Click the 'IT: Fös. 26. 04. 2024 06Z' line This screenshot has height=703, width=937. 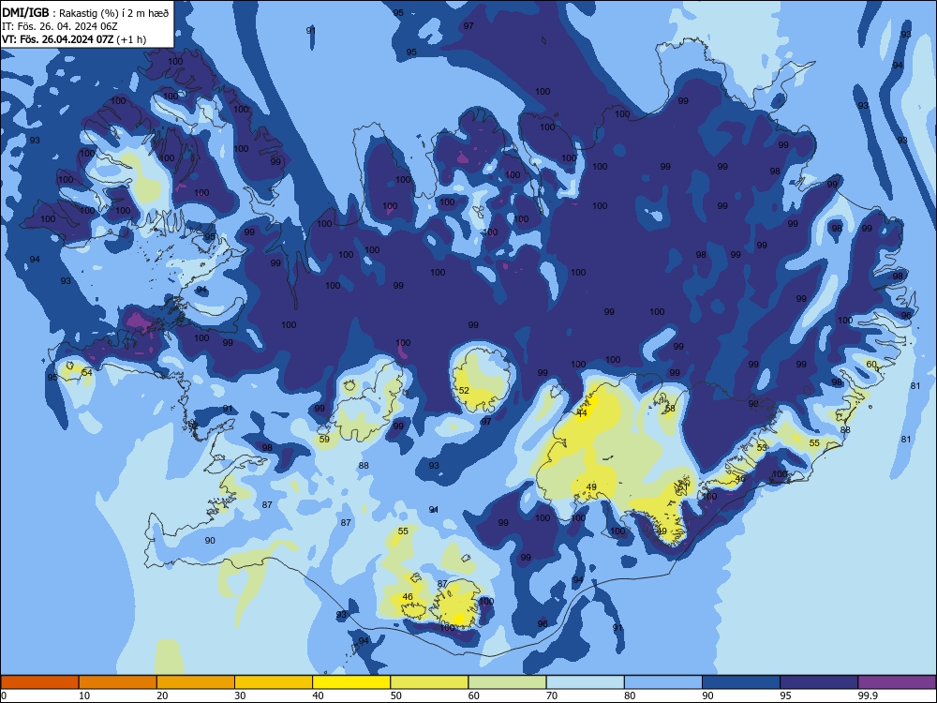point(60,26)
